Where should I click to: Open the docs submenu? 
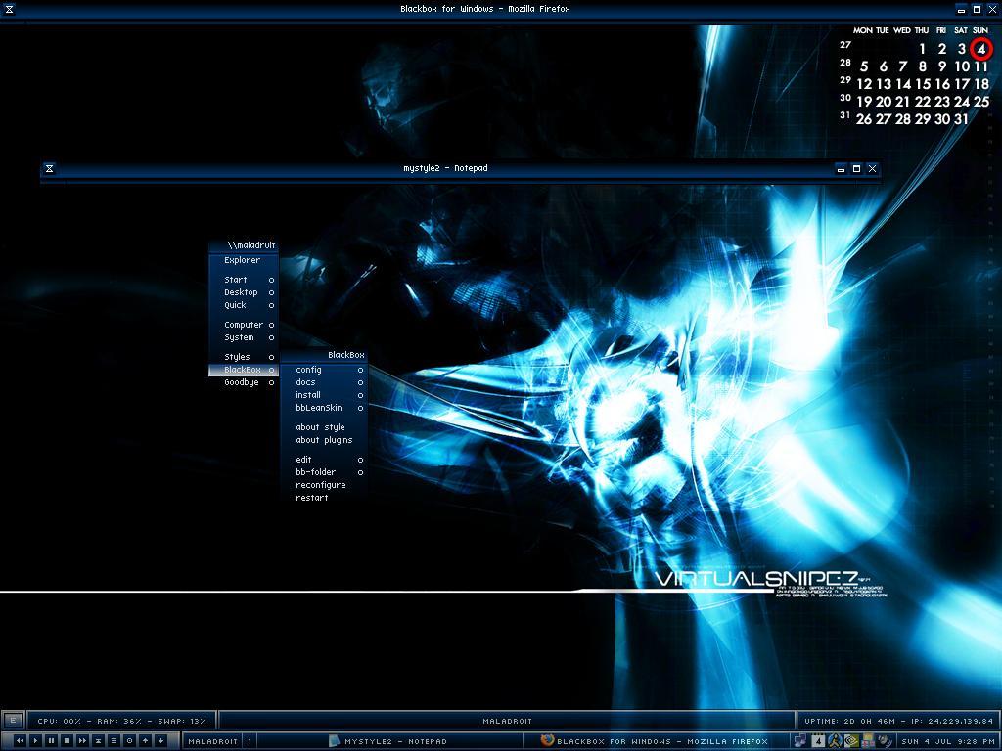click(x=324, y=382)
